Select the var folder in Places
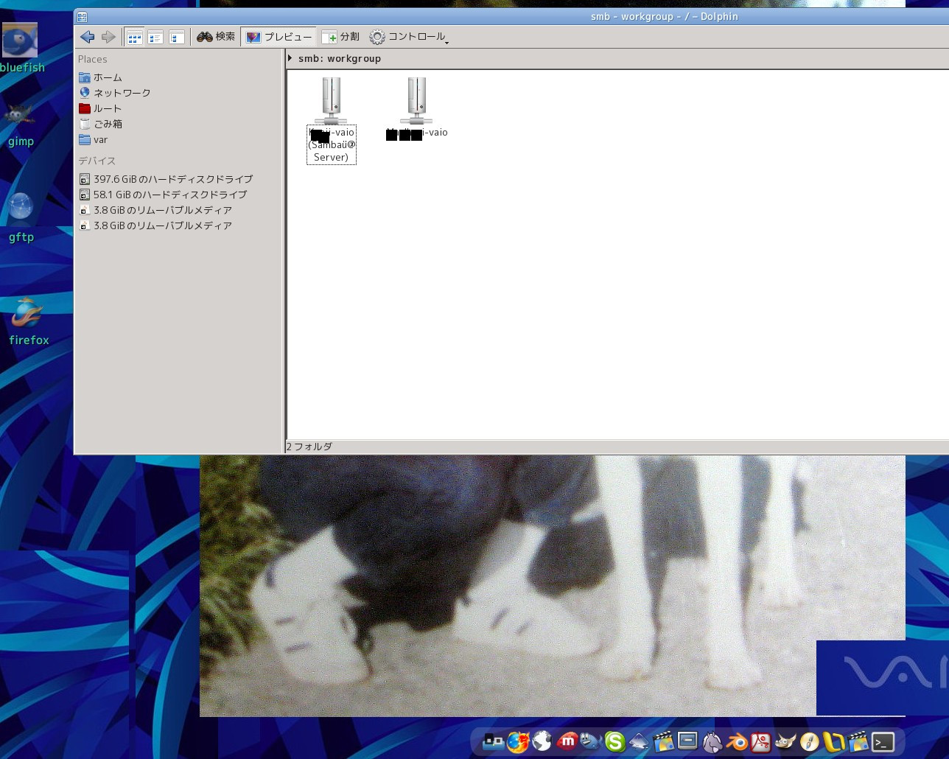 (100, 140)
